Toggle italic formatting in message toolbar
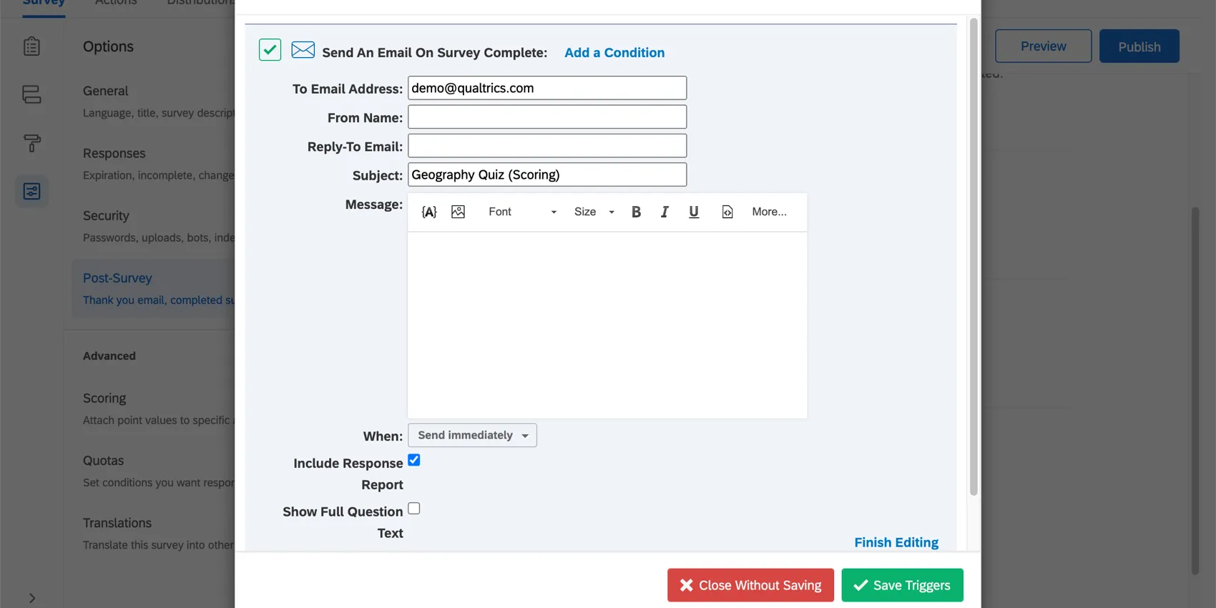Viewport: 1216px width, 608px height. point(665,212)
